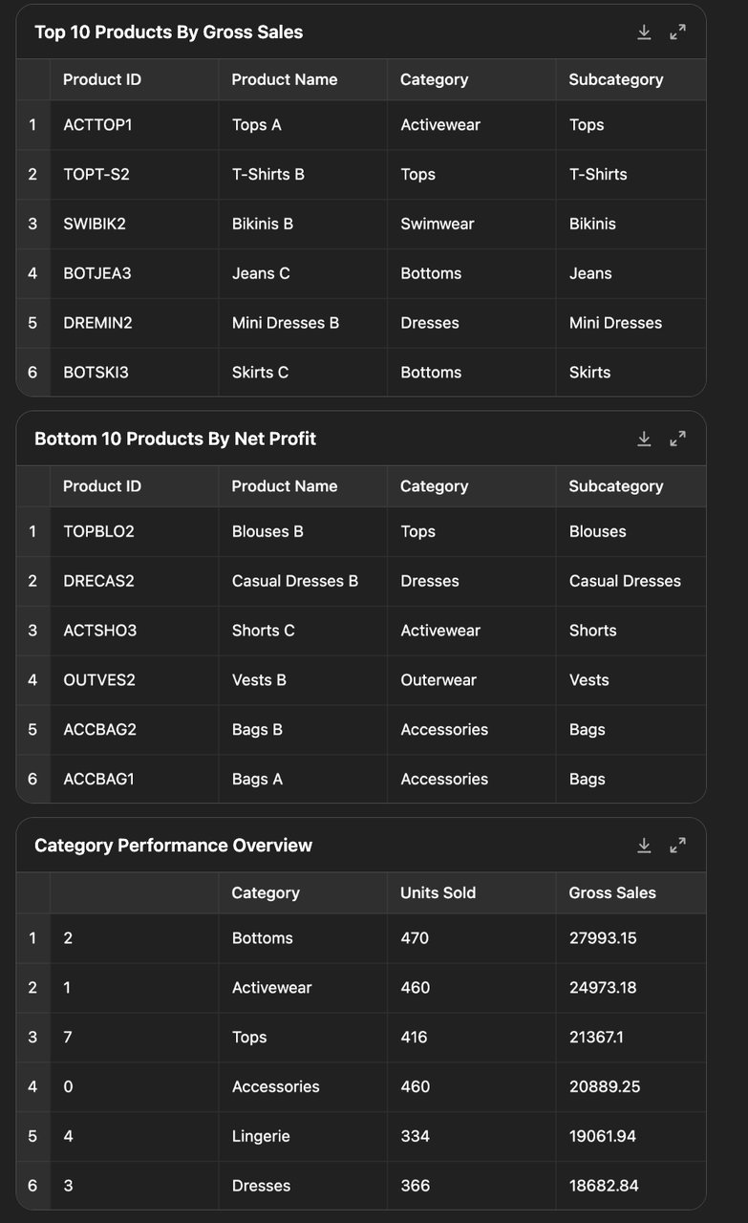Image resolution: width=748 pixels, height=1223 pixels.
Task: Expand Bottom 10 Products table to fullscreen
Action: pyautogui.click(x=677, y=439)
